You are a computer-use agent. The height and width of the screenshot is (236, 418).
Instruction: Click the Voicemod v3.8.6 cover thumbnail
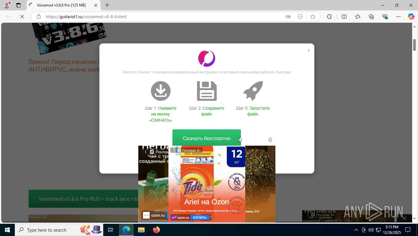pos(69,38)
